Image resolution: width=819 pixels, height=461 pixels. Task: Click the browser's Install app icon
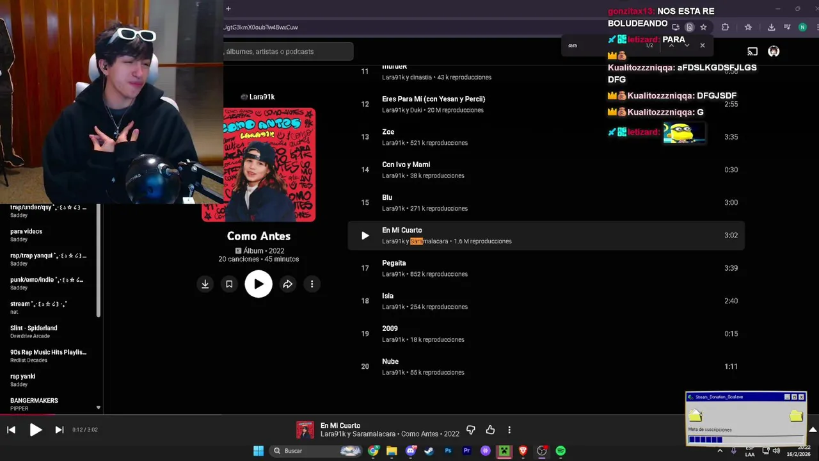coord(676,28)
